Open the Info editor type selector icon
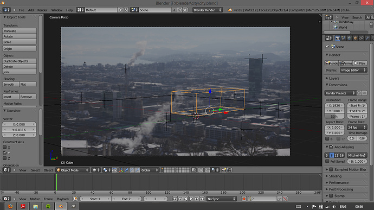The image size is (374, 210). (x=7, y=10)
